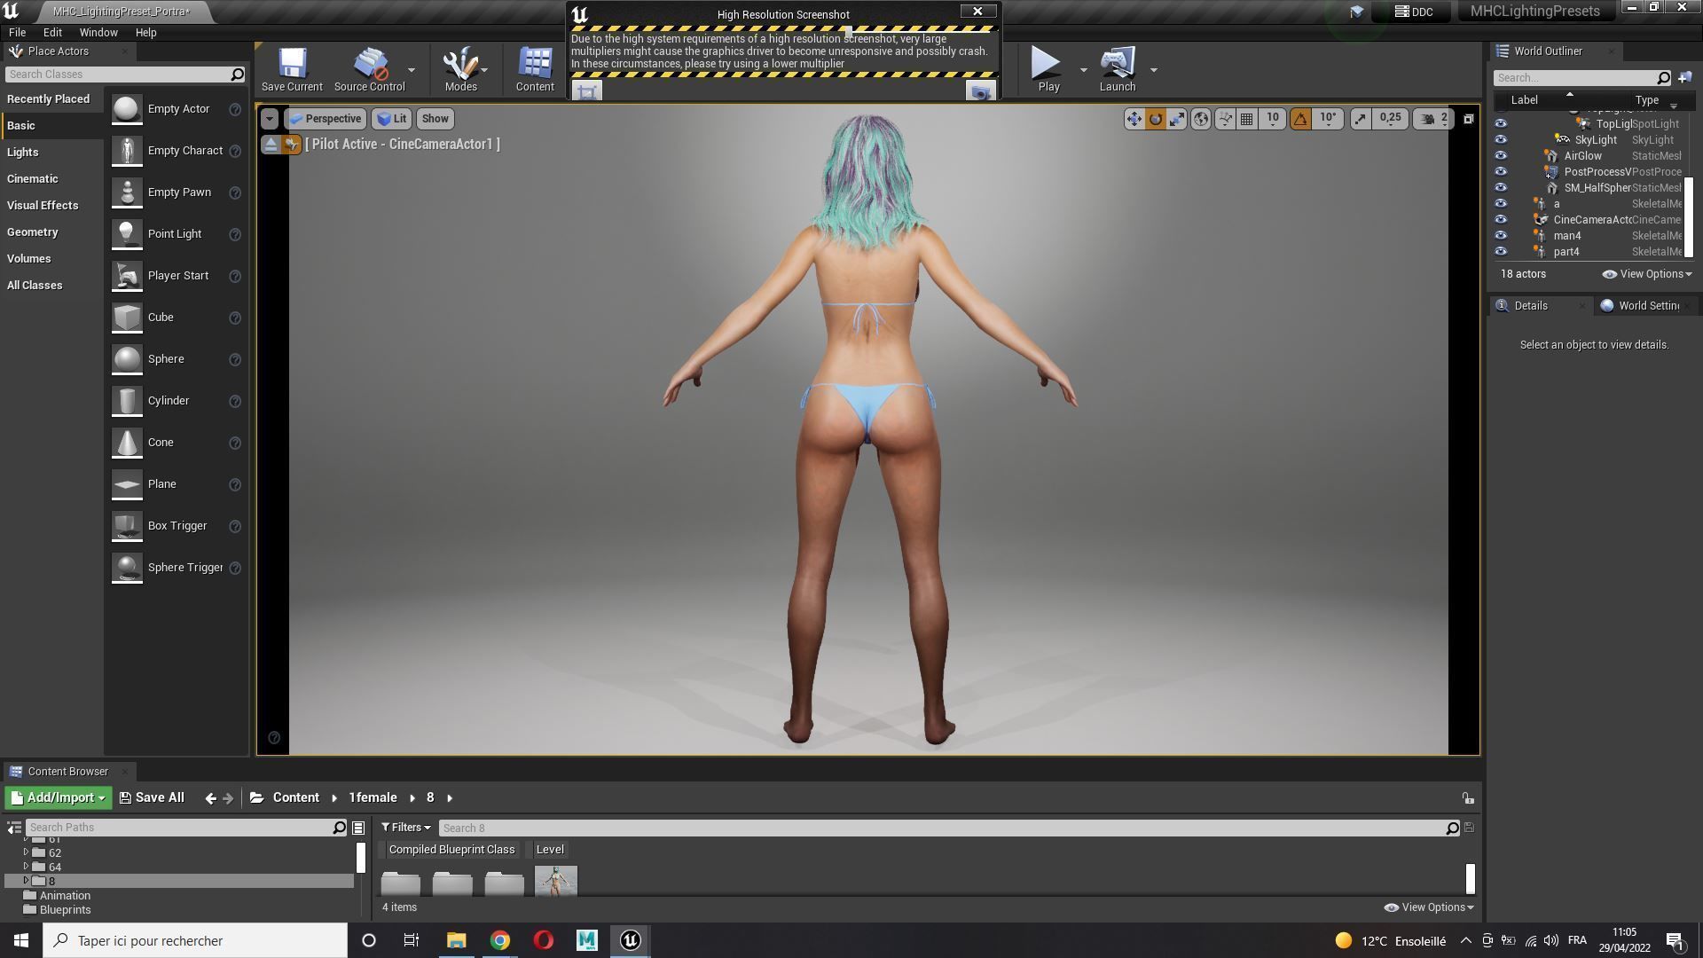Click capture screenshot camera icon
The width and height of the screenshot is (1703, 958).
tap(980, 91)
